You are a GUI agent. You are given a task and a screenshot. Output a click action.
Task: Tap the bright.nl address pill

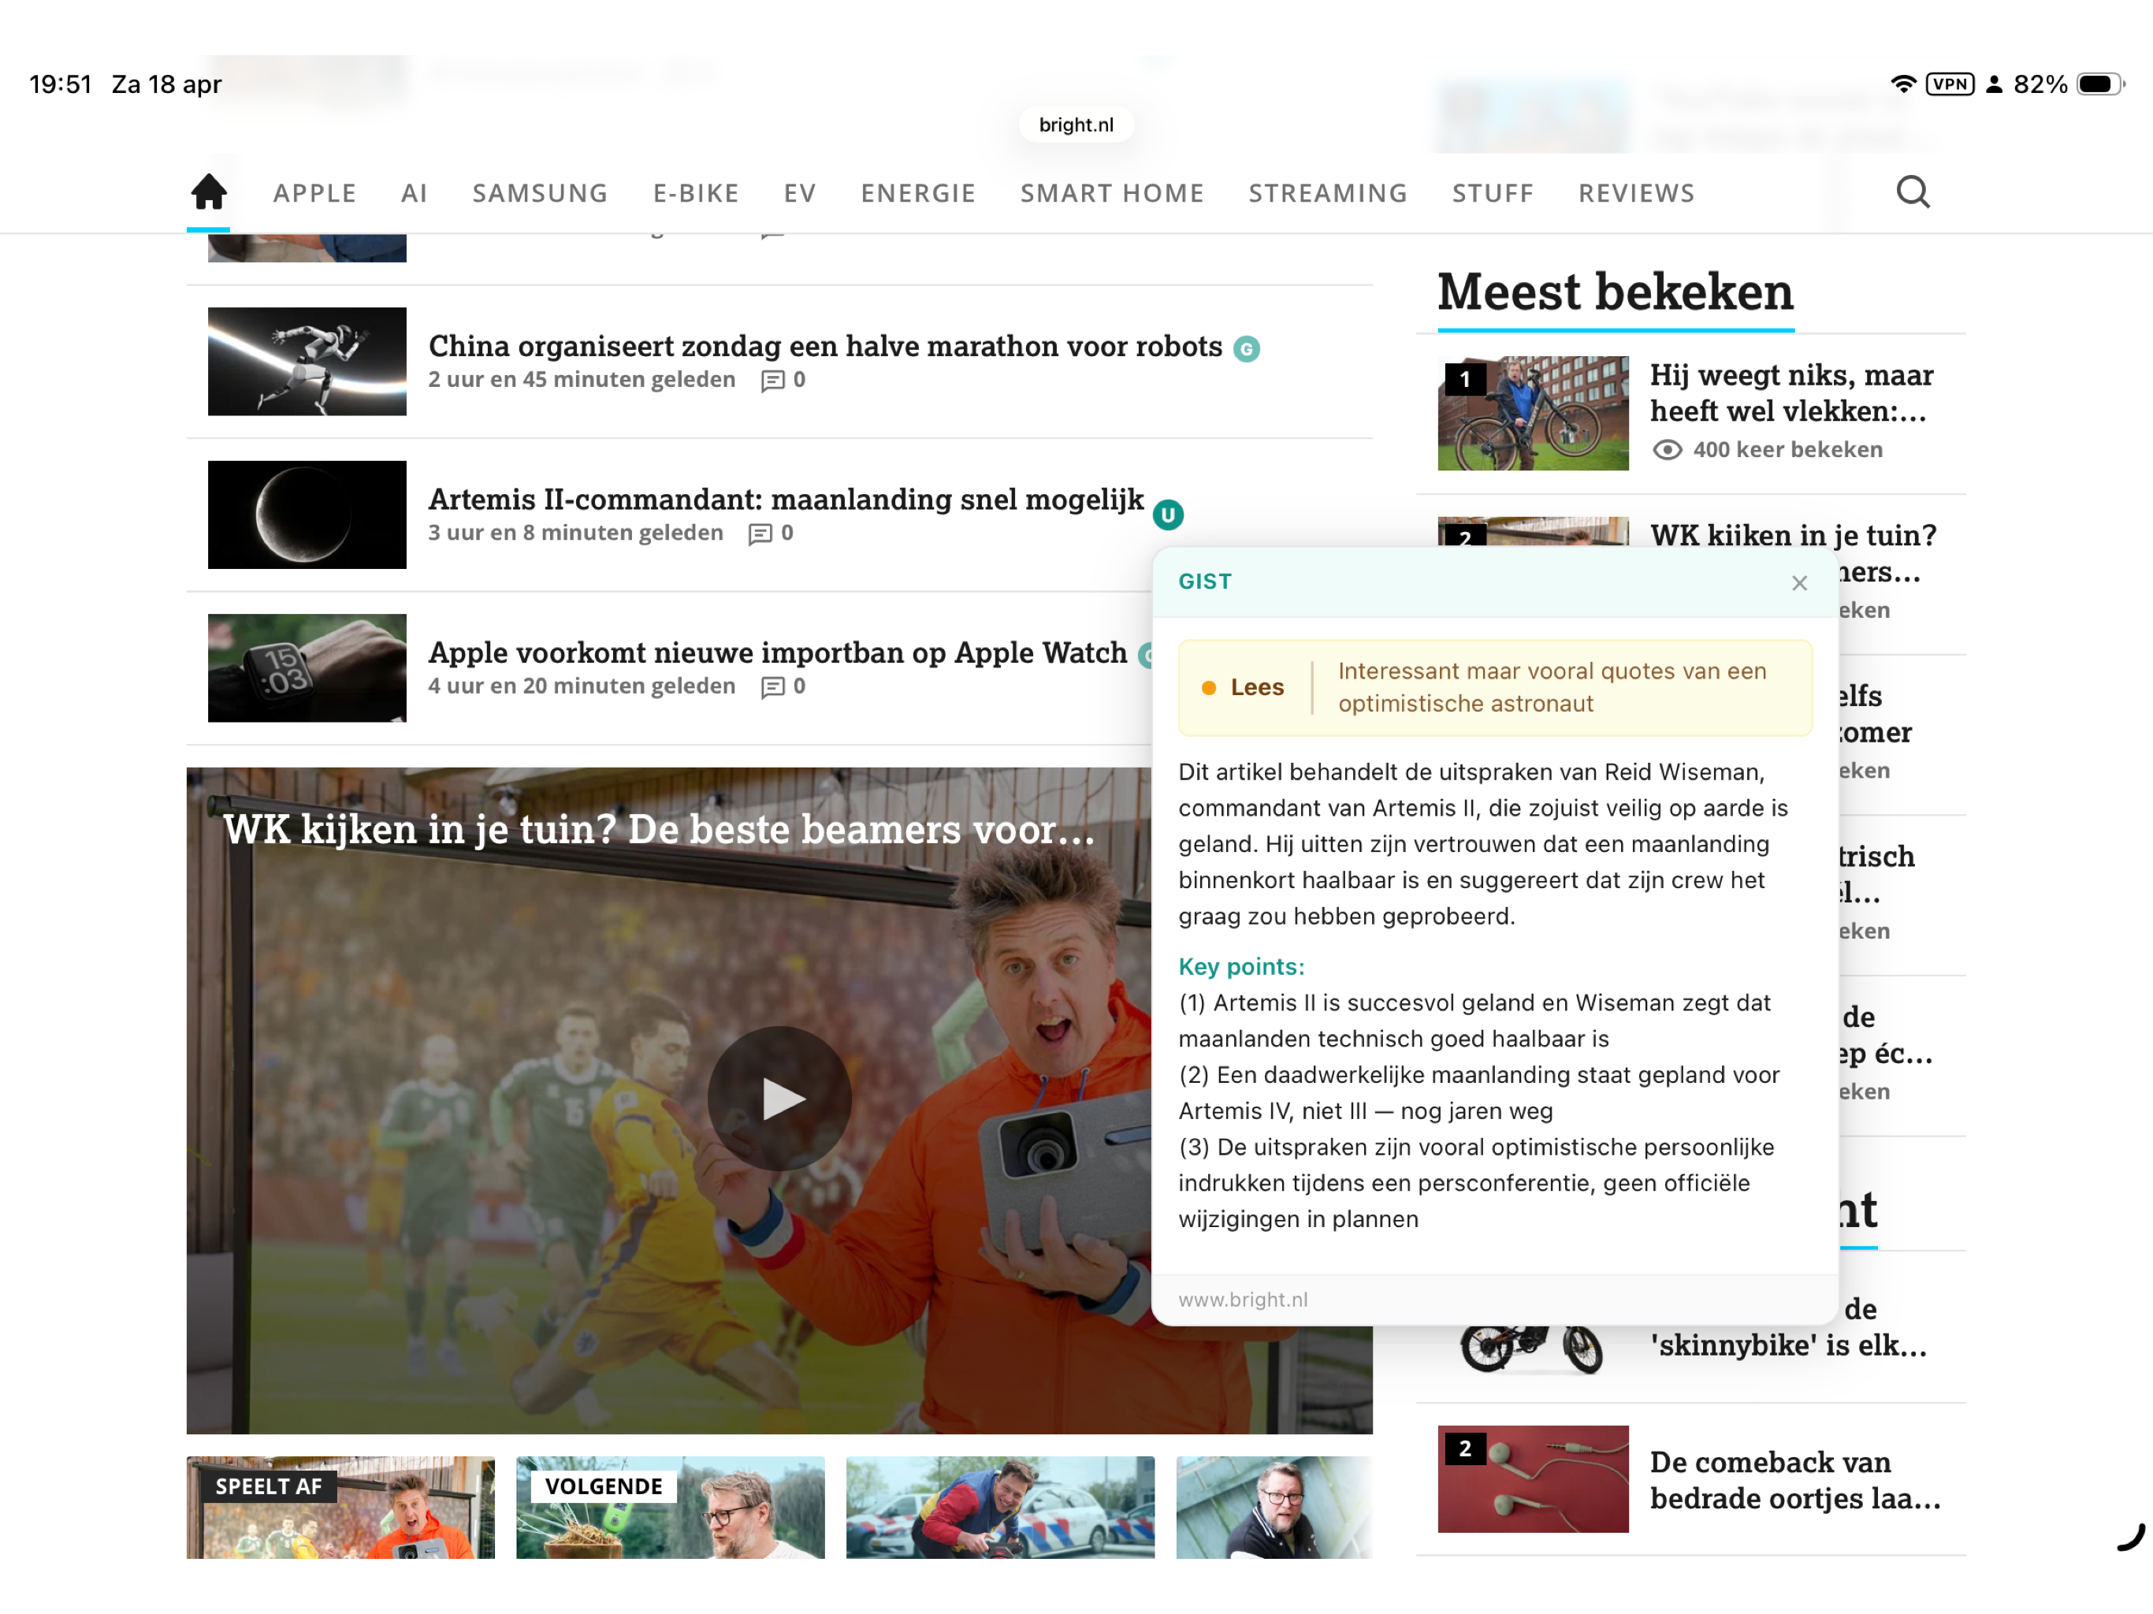click(x=1076, y=125)
